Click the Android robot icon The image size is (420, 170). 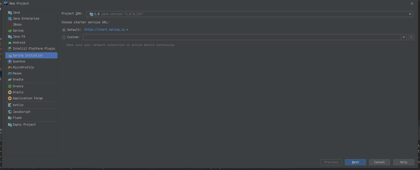pyautogui.click(x=10, y=43)
